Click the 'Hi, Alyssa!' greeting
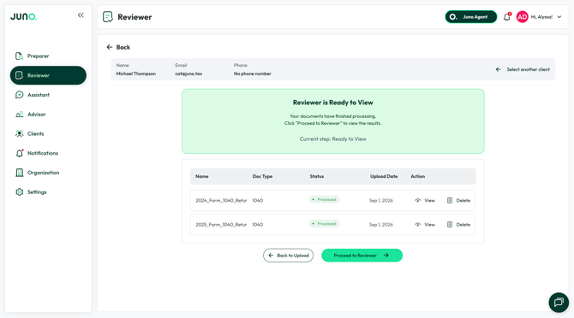This screenshot has width=574, height=318. pyautogui.click(x=541, y=17)
